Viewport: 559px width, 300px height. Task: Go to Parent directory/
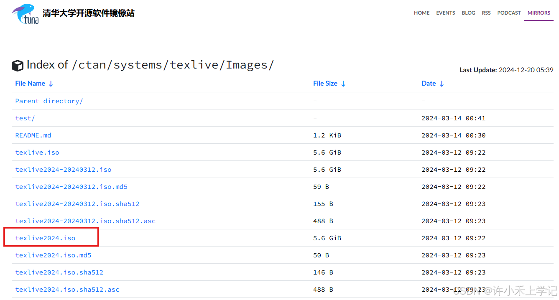pos(49,101)
